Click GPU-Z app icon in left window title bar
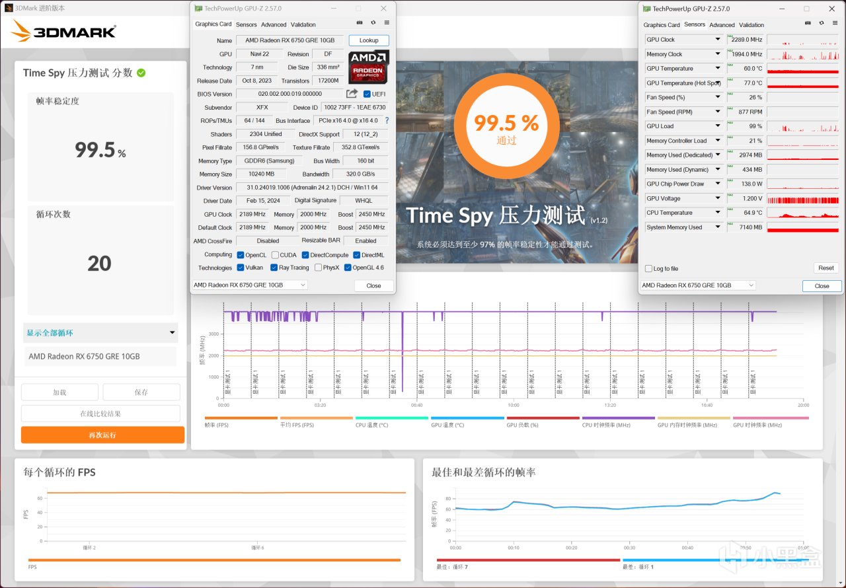The width and height of the screenshot is (846, 588). click(x=198, y=8)
